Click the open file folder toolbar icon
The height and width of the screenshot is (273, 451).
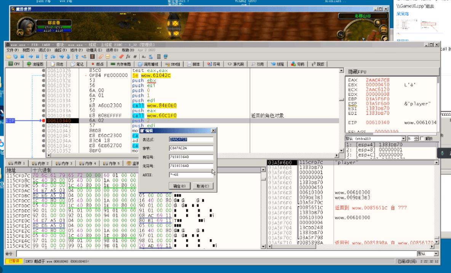[x=8, y=57]
